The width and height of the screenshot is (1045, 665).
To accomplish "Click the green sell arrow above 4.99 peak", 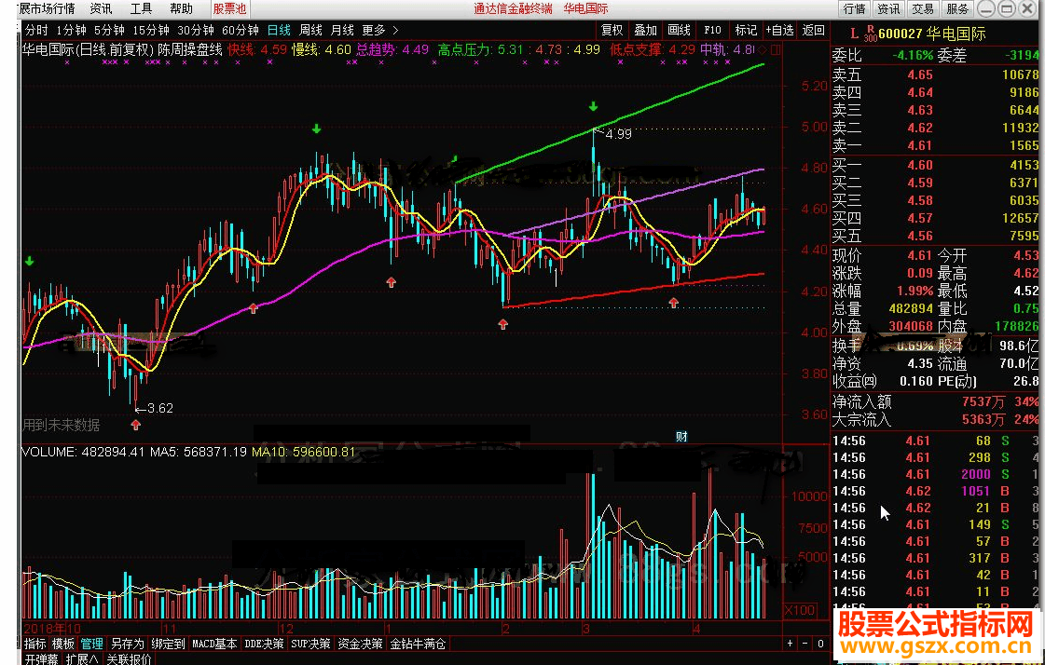I will point(593,107).
